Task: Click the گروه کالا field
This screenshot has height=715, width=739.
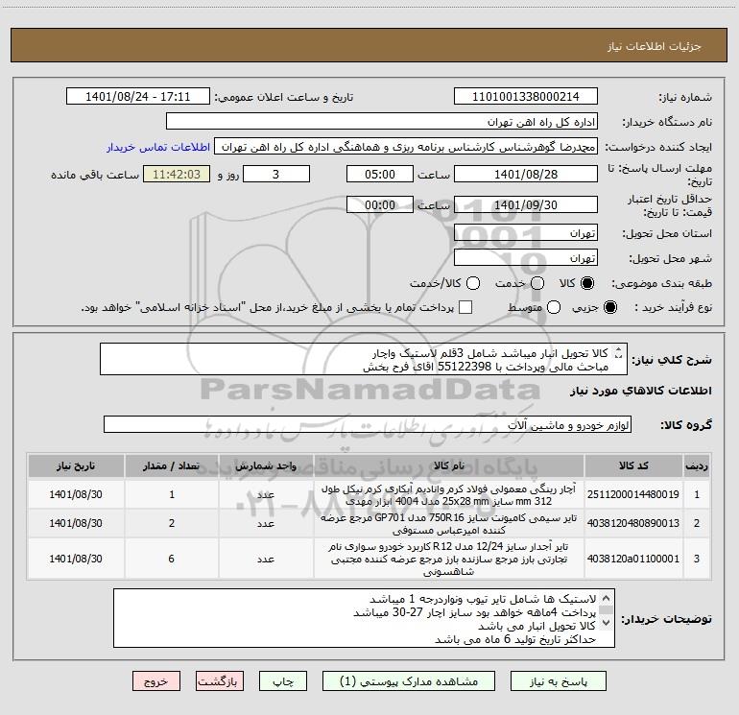Action: [x=368, y=424]
